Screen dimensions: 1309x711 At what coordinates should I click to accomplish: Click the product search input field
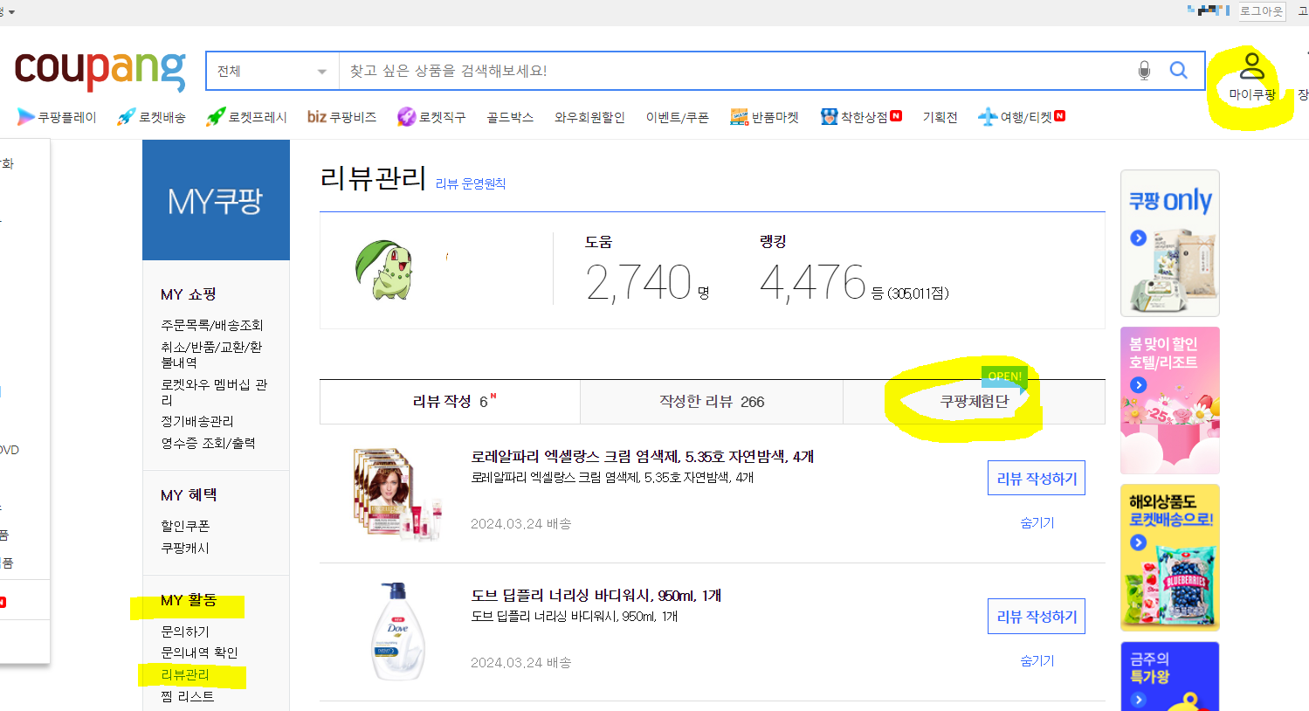[x=734, y=71]
